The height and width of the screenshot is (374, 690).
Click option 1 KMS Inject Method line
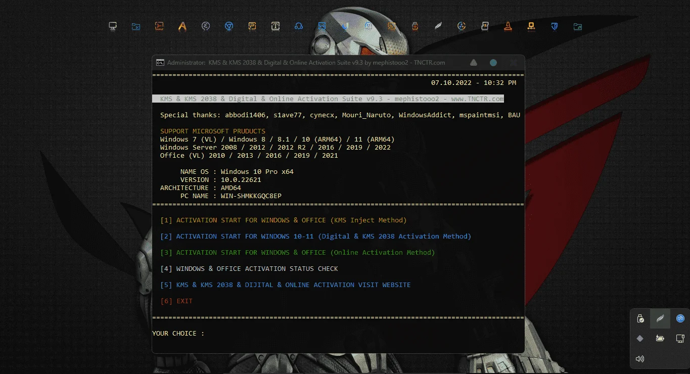pyautogui.click(x=284, y=220)
